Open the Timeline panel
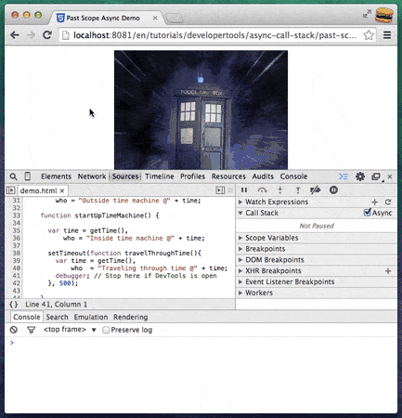 tap(160, 176)
